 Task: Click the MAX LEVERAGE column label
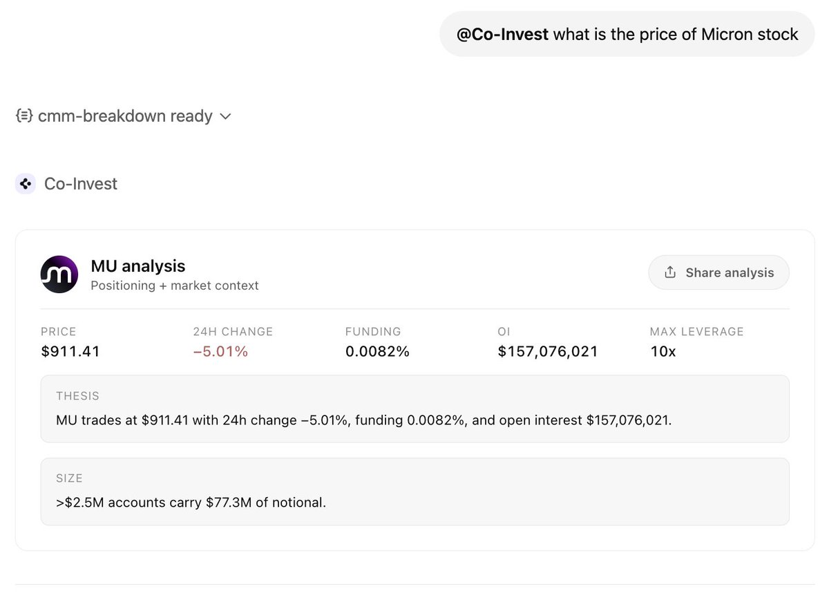pyautogui.click(x=697, y=332)
